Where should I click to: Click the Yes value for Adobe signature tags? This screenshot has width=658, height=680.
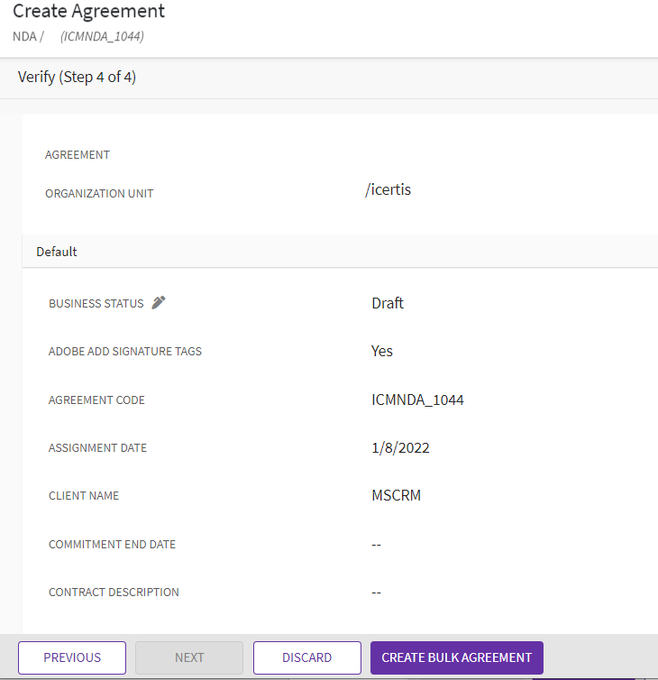382,351
